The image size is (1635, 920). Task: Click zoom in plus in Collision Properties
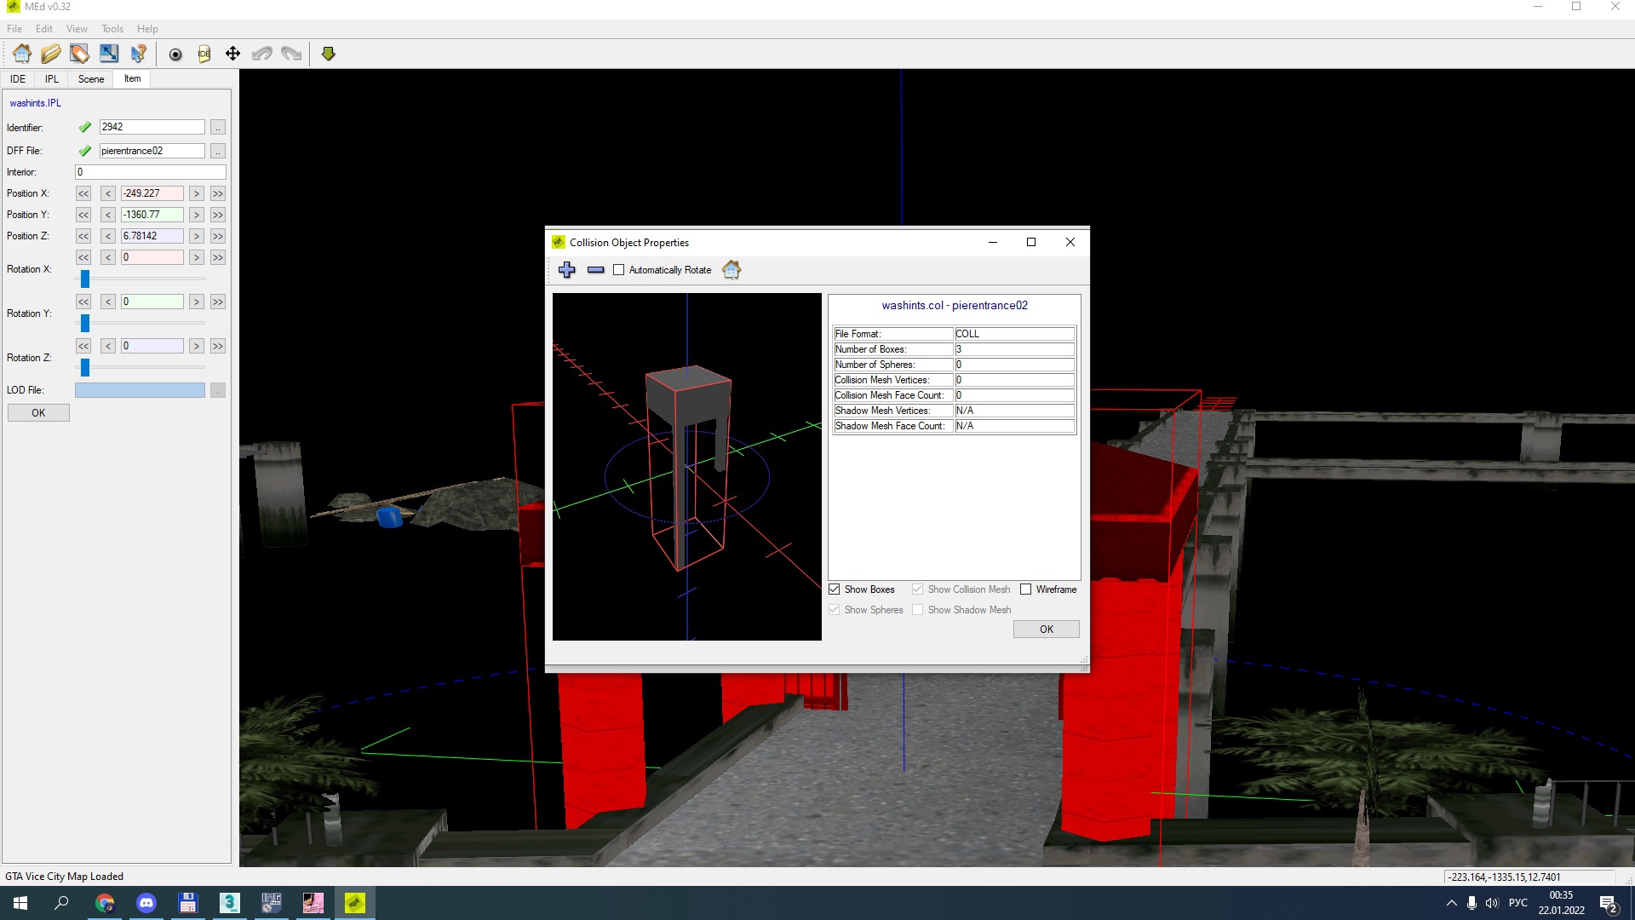[566, 270]
